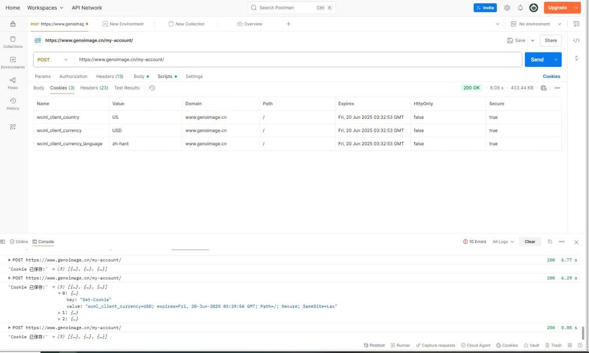
Task: Click the Invite button
Action: pos(485,8)
